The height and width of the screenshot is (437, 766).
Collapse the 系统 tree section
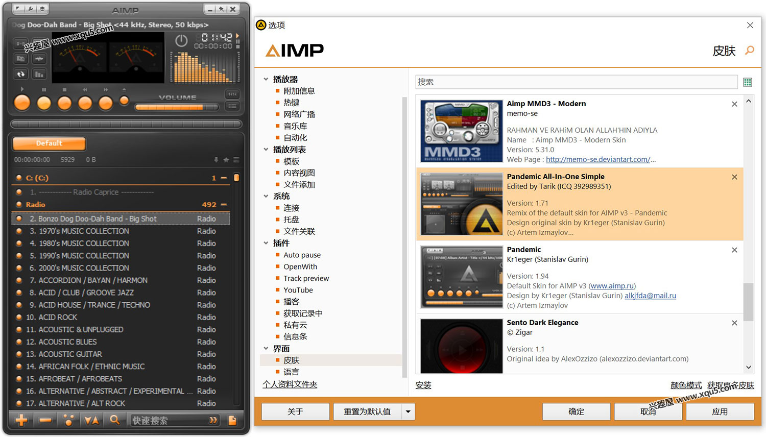pyautogui.click(x=266, y=196)
